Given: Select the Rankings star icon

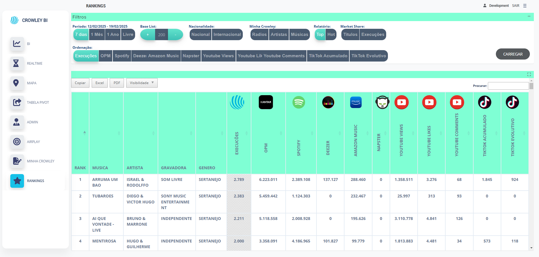Looking at the screenshot, I should [17, 181].
